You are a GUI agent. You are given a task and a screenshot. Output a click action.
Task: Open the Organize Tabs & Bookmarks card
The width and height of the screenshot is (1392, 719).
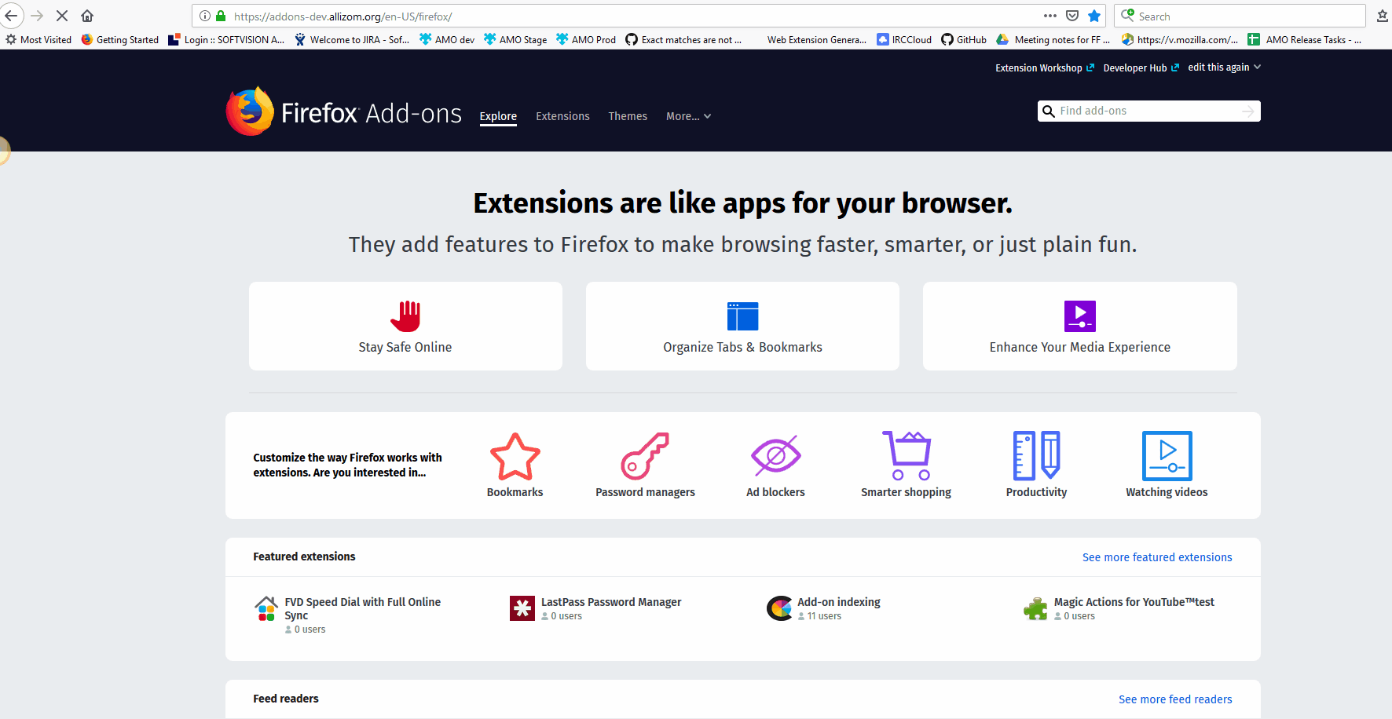[x=742, y=326]
